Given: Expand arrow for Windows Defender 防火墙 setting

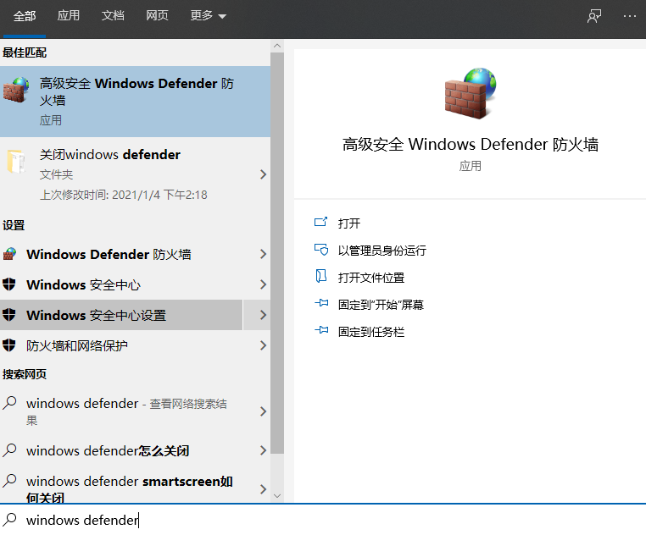Looking at the screenshot, I should [263, 255].
